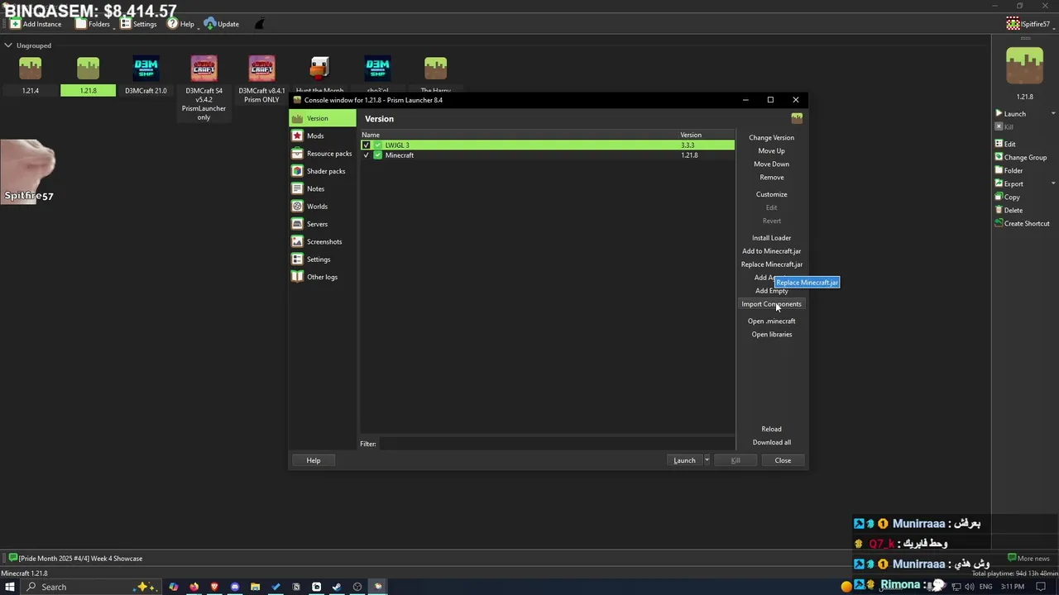This screenshot has height=595, width=1059.
Task: Select the D3MCraft v8.4.1 Prism ONLY instance icon
Action: tap(261, 69)
